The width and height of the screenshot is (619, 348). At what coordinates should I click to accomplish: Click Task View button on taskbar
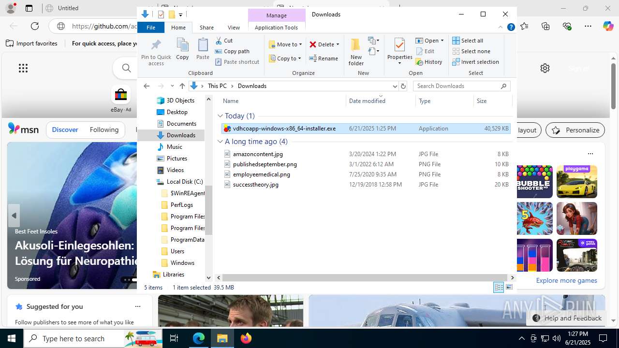click(175, 338)
